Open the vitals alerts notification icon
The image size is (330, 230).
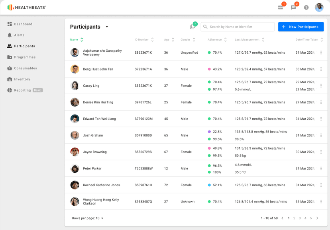point(281,7)
